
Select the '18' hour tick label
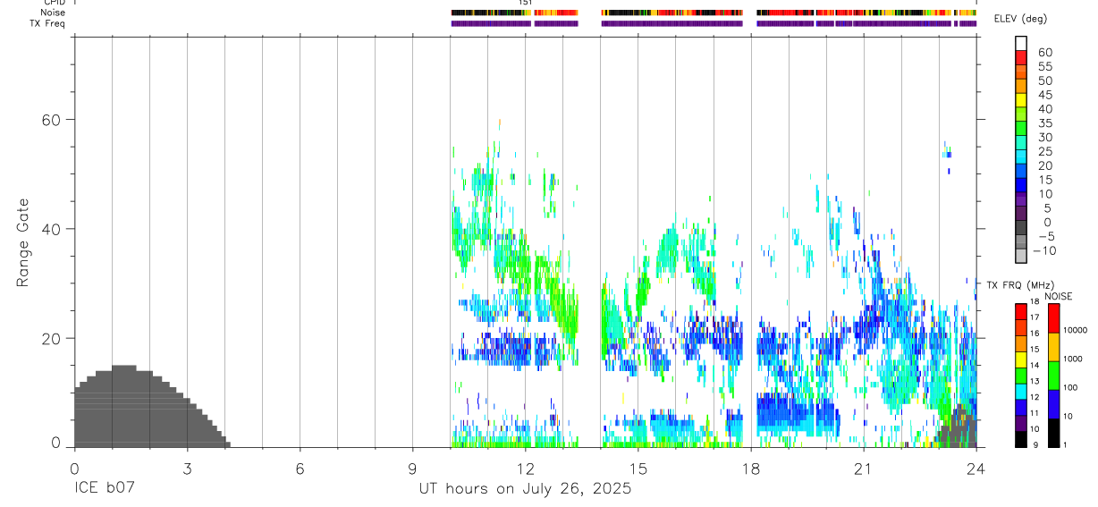point(750,469)
